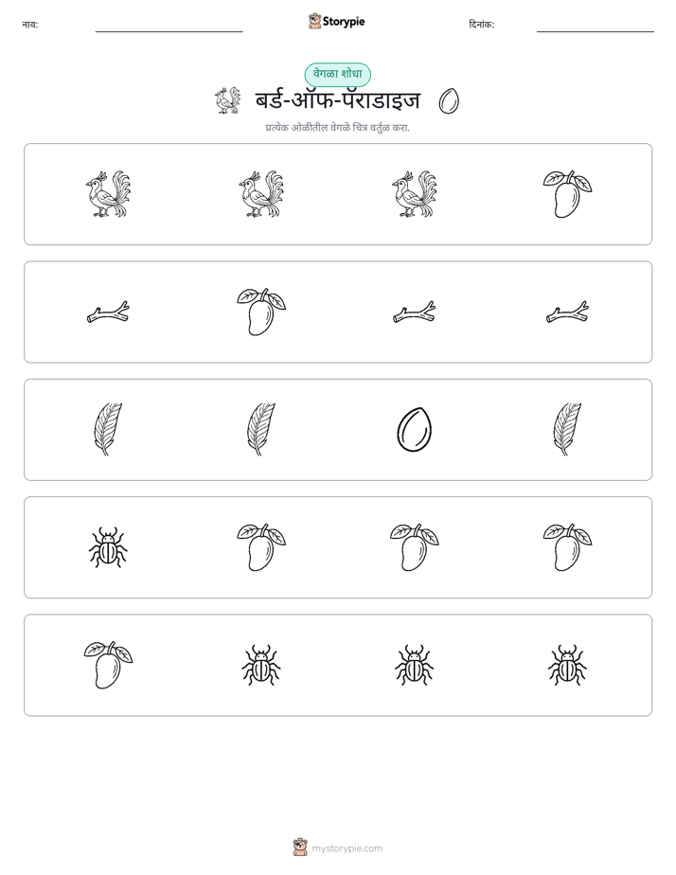
Task: Click the नाव name line field
Action: [x=169, y=26]
